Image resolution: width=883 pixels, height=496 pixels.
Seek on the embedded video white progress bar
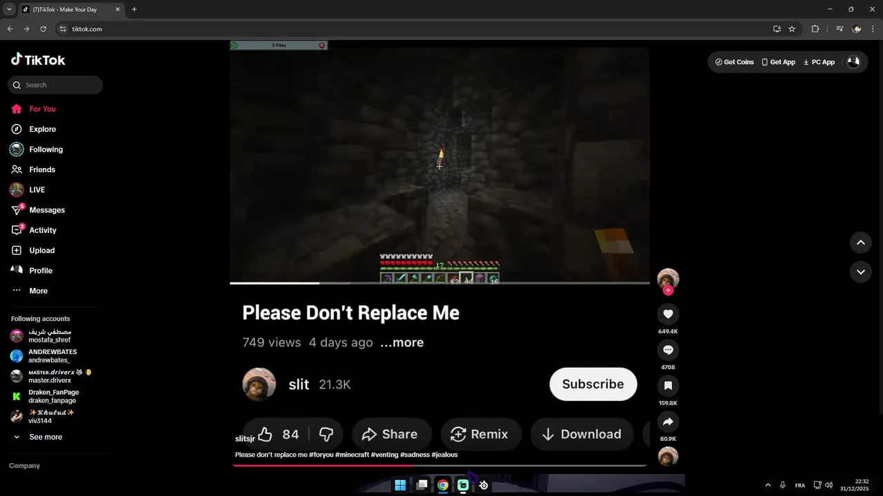coord(439,282)
